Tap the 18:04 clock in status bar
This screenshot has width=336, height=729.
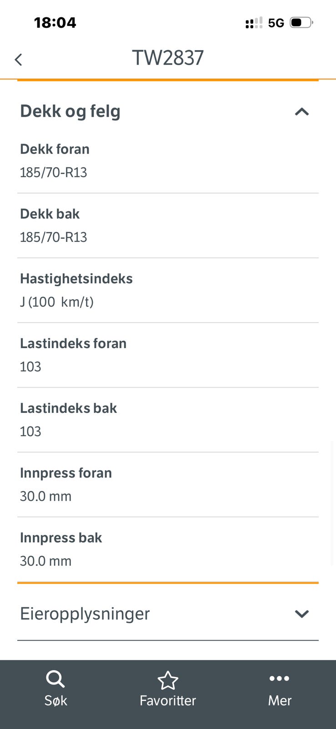[x=55, y=22]
